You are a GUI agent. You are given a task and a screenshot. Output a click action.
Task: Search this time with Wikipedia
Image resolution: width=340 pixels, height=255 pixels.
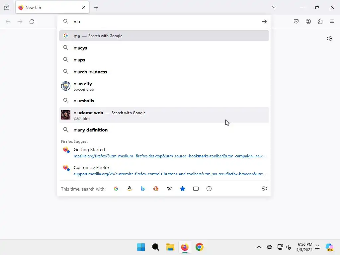click(169, 189)
